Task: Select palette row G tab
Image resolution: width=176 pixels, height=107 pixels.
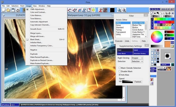Action: [x=152, y=28]
